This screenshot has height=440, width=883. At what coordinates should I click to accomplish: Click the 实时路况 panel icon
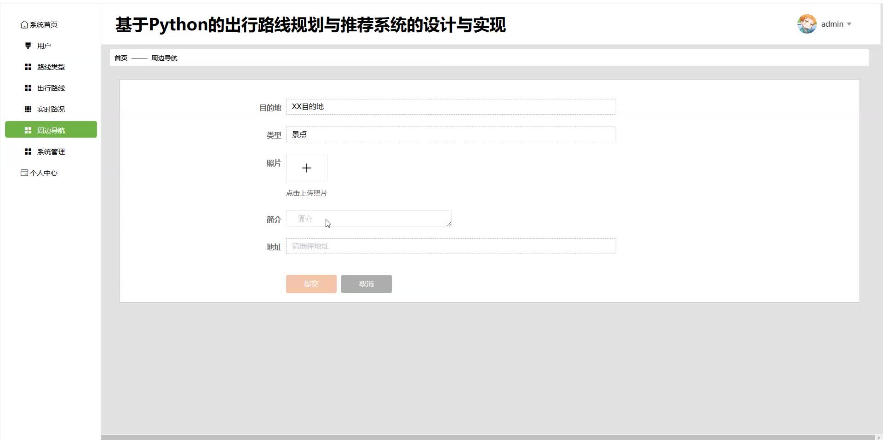28,109
